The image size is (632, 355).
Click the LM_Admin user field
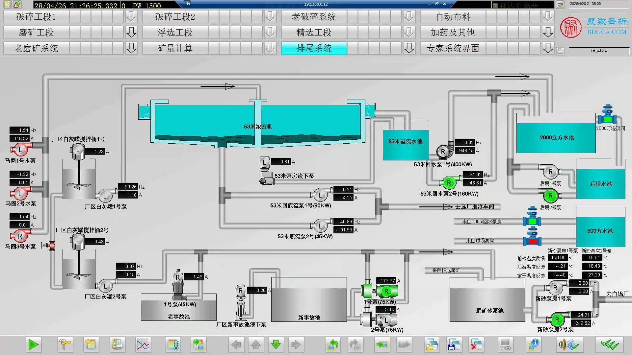tap(599, 51)
